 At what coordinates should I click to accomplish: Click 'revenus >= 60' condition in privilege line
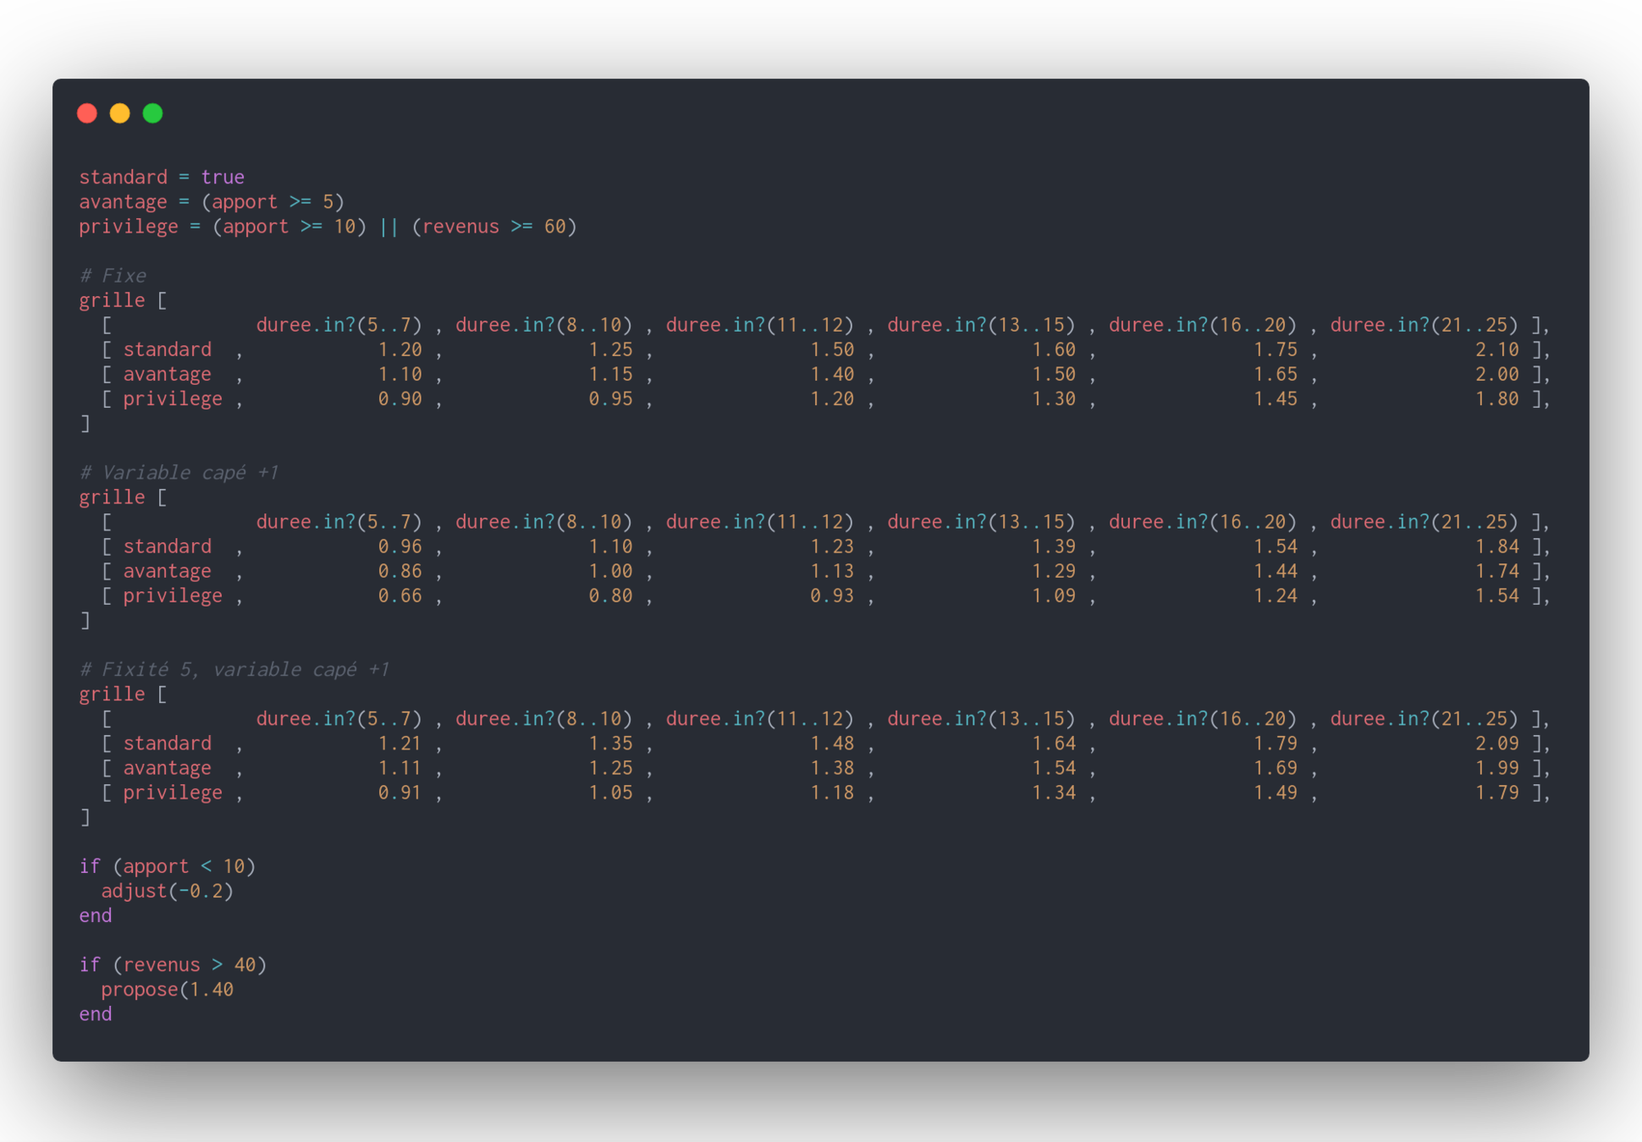(x=494, y=227)
